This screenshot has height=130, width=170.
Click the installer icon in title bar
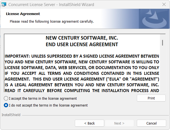4,5
